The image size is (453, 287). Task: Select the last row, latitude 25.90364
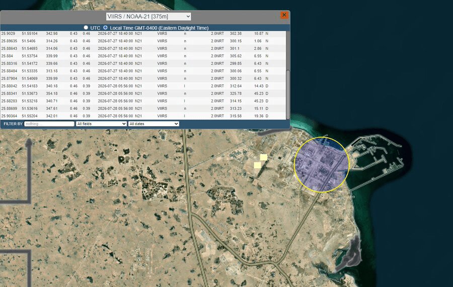click(x=143, y=116)
